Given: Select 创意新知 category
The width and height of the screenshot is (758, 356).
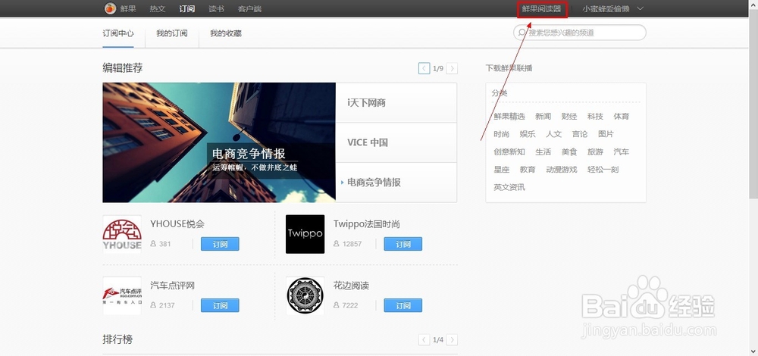Looking at the screenshot, I should point(509,151).
